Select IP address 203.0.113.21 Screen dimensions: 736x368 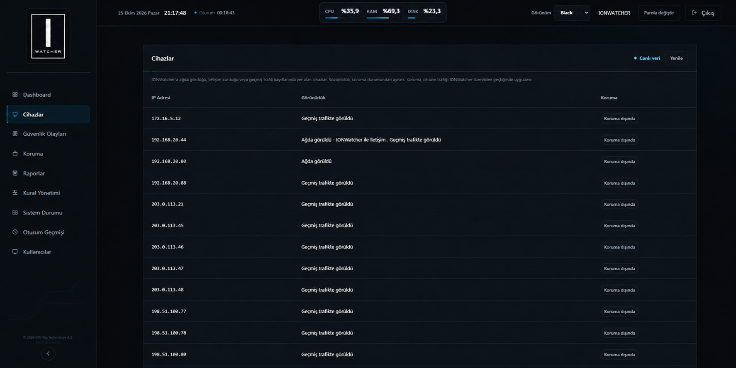click(167, 204)
